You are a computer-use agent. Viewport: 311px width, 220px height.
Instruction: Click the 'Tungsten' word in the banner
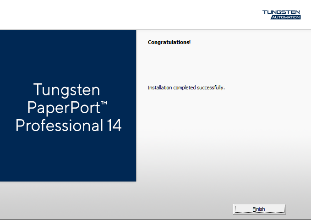(x=67, y=89)
